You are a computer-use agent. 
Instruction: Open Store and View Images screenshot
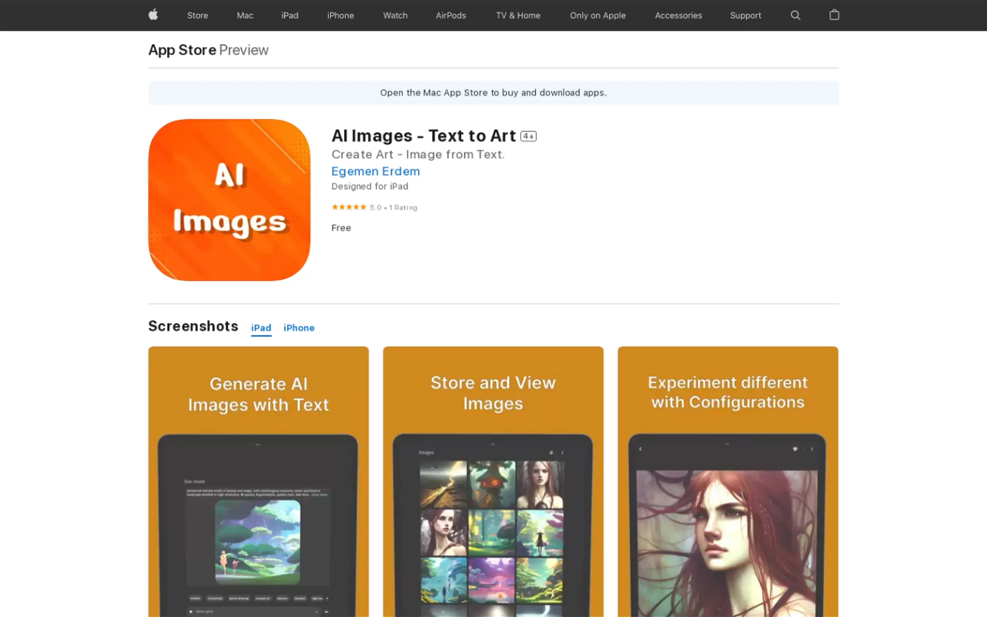pos(493,481)
